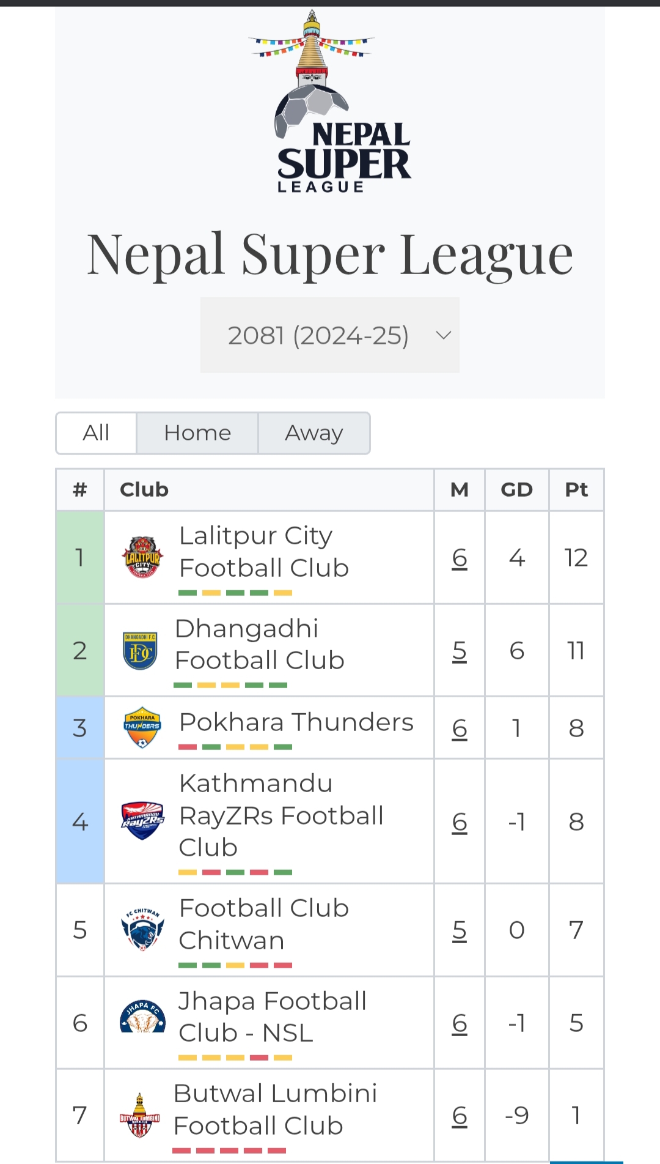
Task: Switch to the All standings tab
Action: 96,433
